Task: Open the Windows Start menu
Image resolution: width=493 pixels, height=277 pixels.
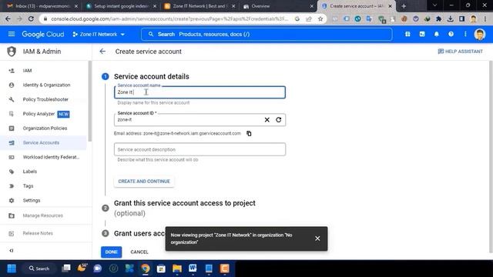Action: point(12,269)
